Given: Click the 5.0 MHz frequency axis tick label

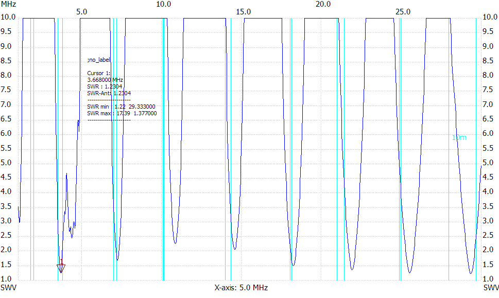Looking at the screenshot, I should (81, 11).
